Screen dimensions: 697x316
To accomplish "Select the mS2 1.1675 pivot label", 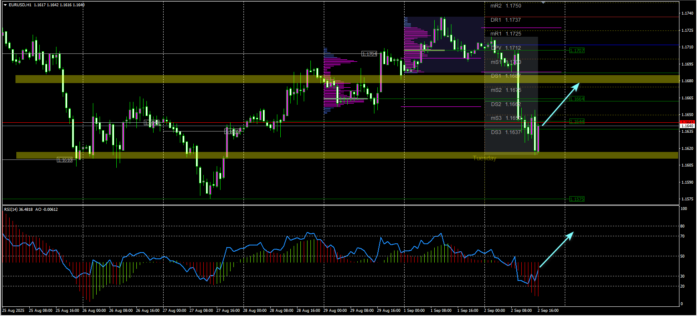I will (506, 90).
